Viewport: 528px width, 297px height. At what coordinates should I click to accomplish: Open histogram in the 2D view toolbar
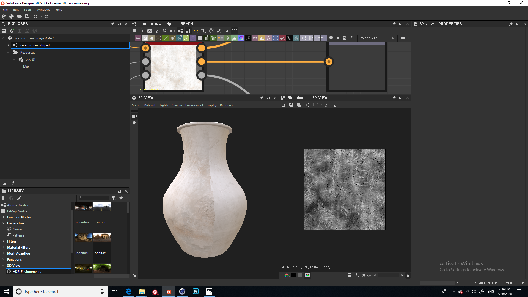coord(334,105)
